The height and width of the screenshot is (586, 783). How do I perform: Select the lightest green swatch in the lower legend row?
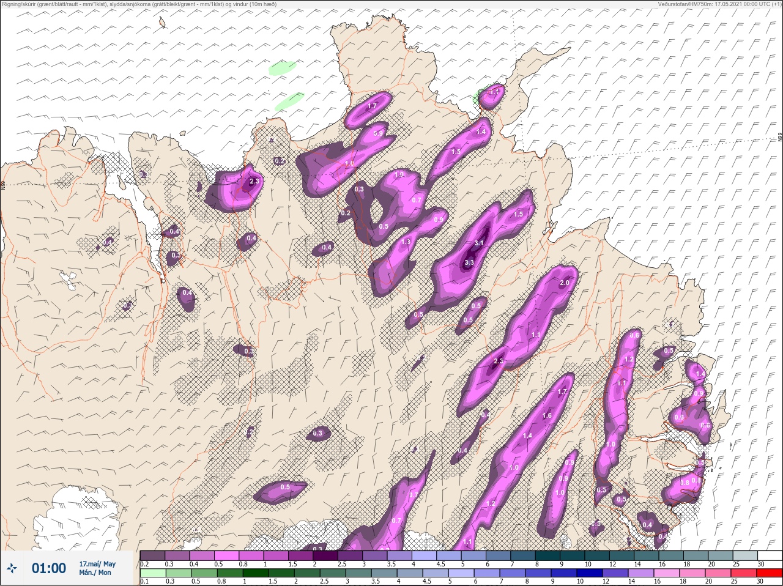coord(153,573)
